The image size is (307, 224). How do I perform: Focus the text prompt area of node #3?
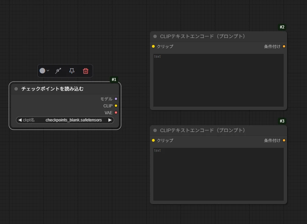point(218,174)
